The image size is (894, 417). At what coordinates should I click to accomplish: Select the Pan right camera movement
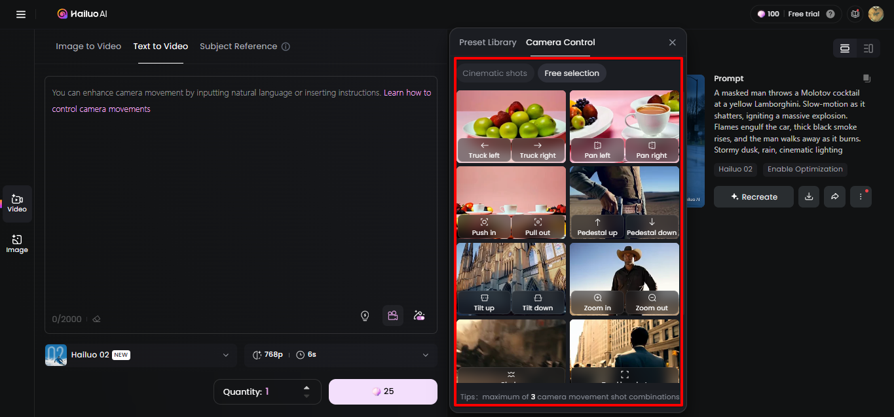(652, 150)
